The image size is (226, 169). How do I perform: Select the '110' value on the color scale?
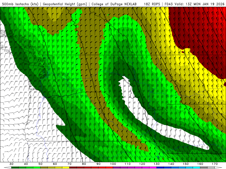pyautogui.click(x=128, y=164)
